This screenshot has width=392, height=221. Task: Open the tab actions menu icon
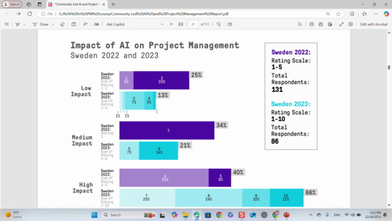[39, 4]
